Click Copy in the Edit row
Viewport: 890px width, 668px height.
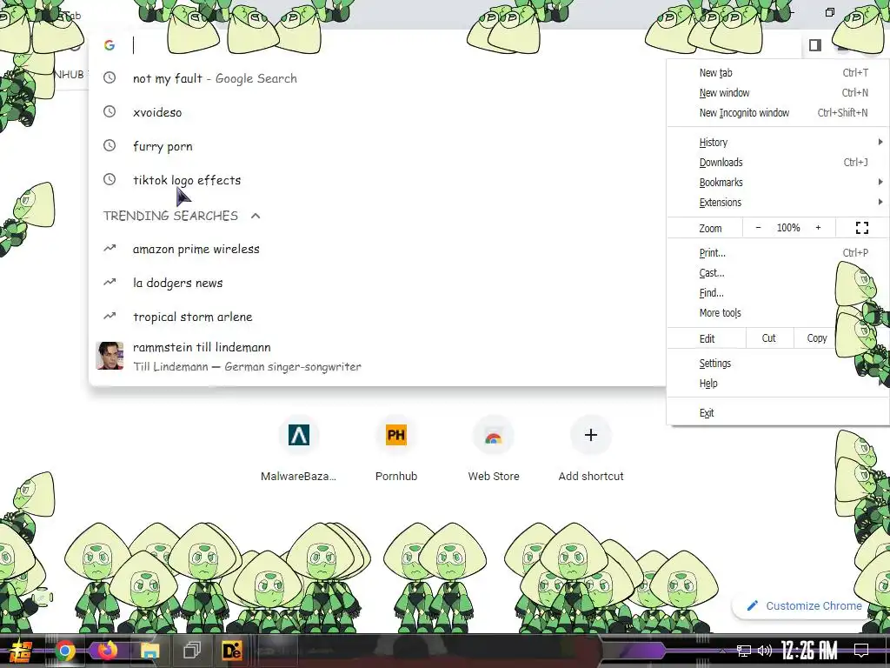pos(817,338)
